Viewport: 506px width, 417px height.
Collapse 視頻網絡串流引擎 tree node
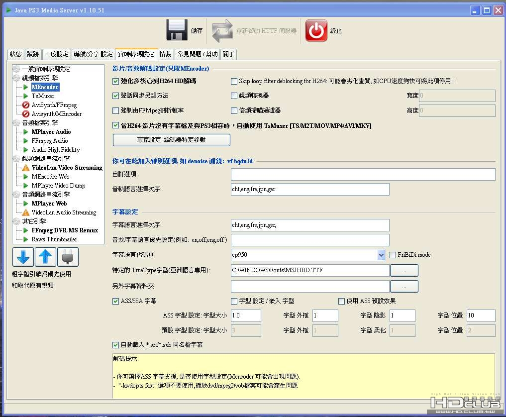click(16, 158)
